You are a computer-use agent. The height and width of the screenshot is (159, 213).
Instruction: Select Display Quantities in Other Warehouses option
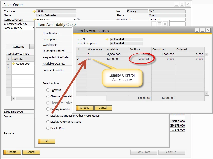point(48,116)
